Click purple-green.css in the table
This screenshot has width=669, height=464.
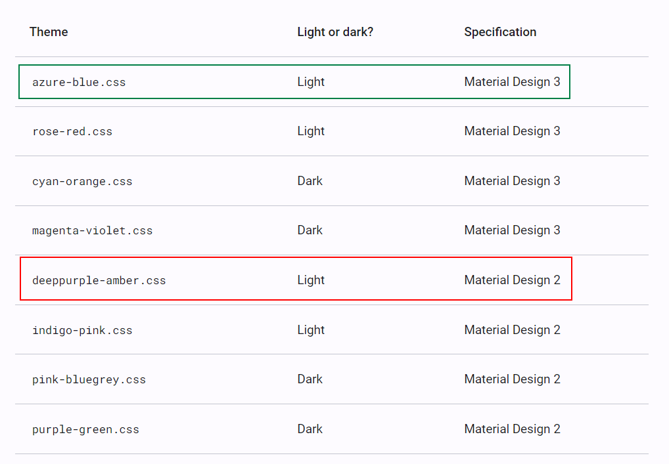pyautogui.click(x=85, y=429)
